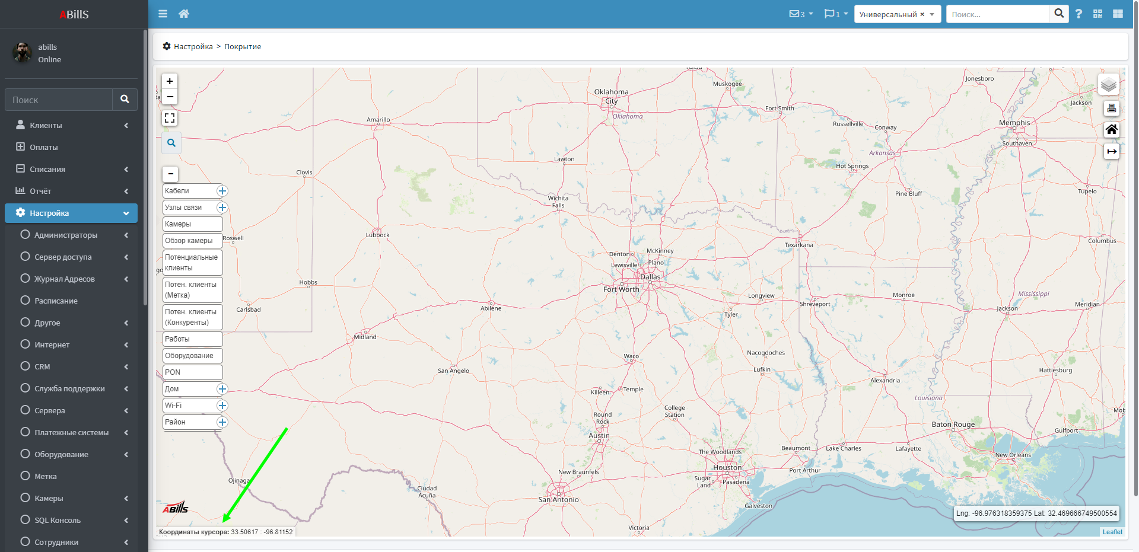Viewport: 1139px width, 552px height.
Task: Open the map search magnifier tool
Action: point(171,143)
